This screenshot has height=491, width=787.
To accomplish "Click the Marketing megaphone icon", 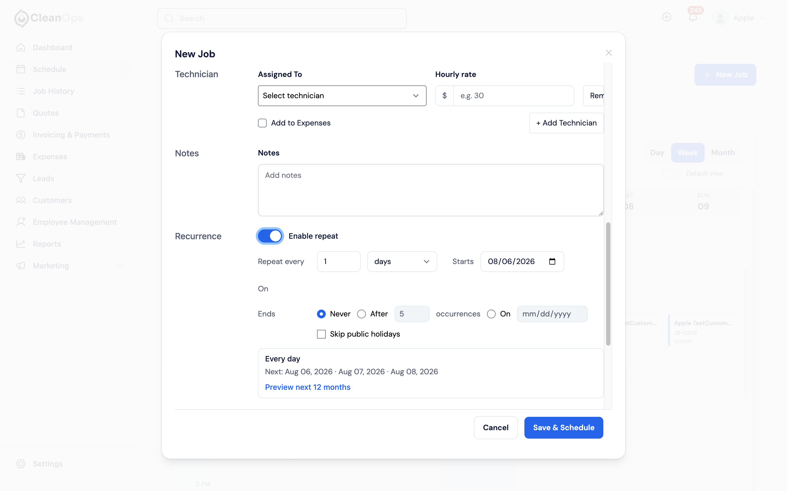I will click(x=21, y=266).
